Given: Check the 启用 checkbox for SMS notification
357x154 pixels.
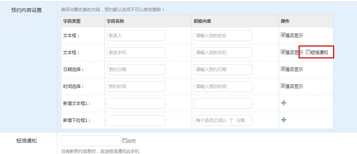Looking at the screenshot, I should coord(124,141).
